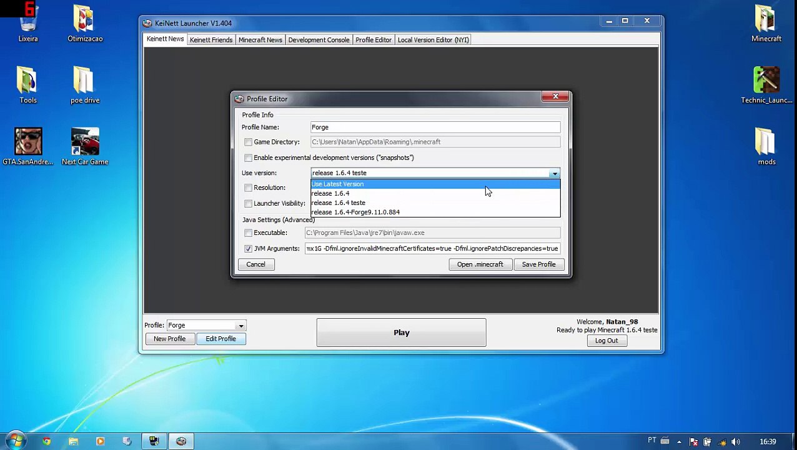Open the Tools folder icon
Image resolution: width=797 pixels, height=450 pixels.
pos(28,85)
